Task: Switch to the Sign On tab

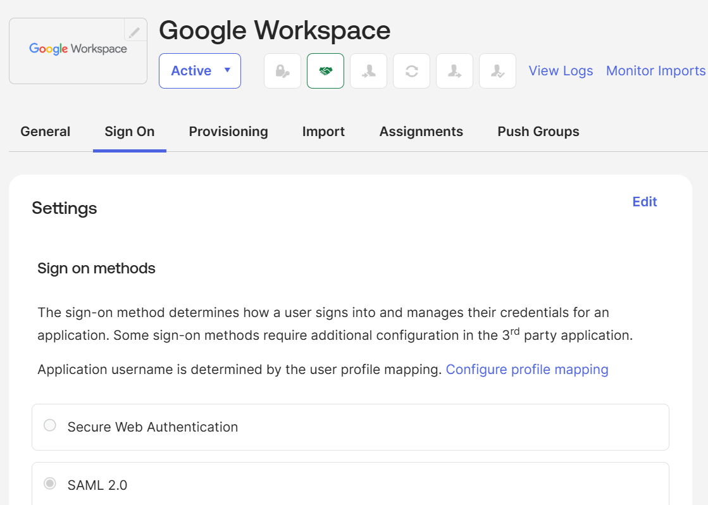Action: [130, 132]
